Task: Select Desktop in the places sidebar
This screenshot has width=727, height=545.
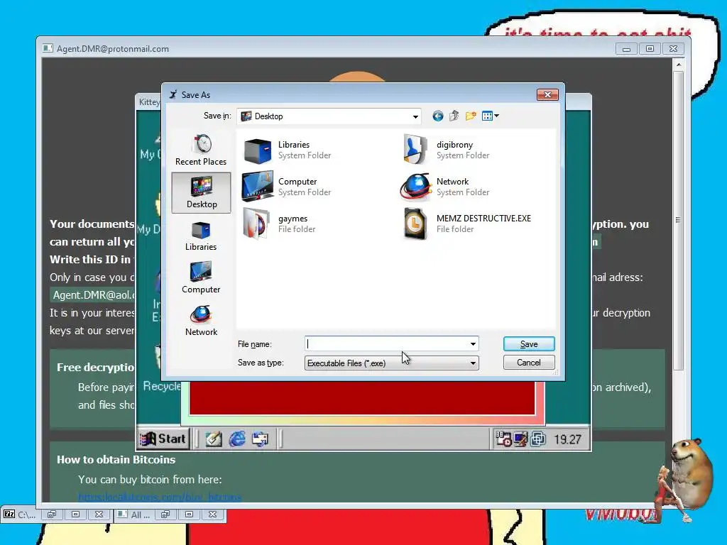Action: pos(201,192)
